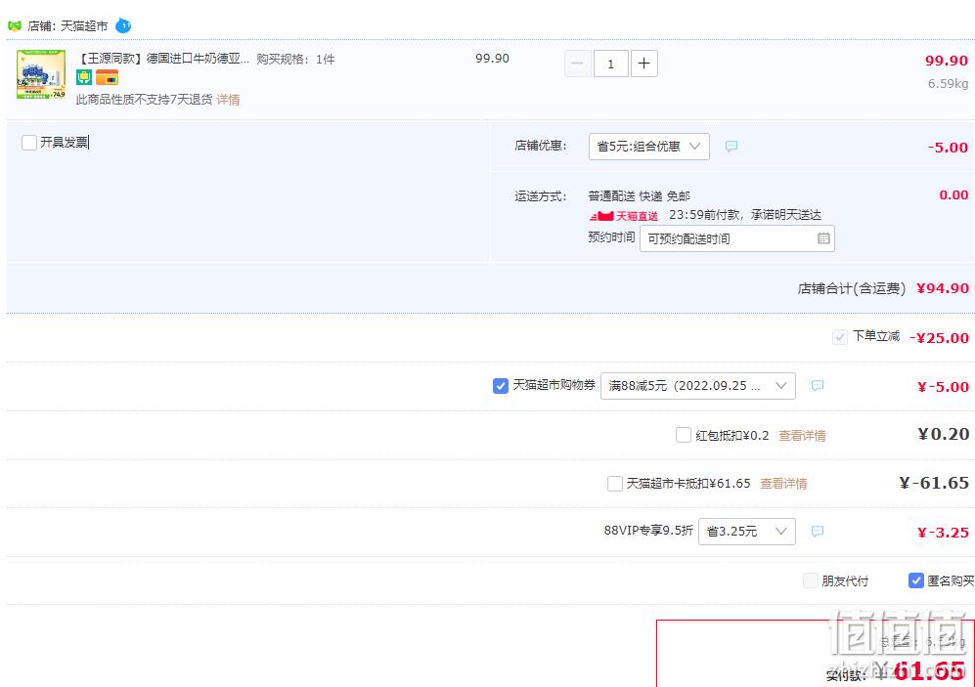Open 查看详情 beside 天猫超市卡抵扣¥61.65
This screenshot has width=975, height=687.
pyautogui.click(x=783, y=484)
